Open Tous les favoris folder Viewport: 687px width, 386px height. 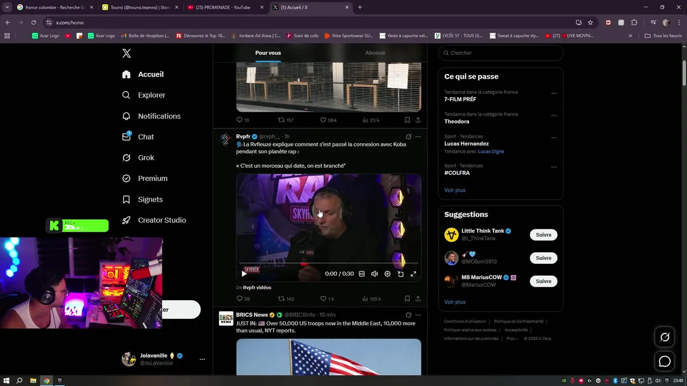663,36
